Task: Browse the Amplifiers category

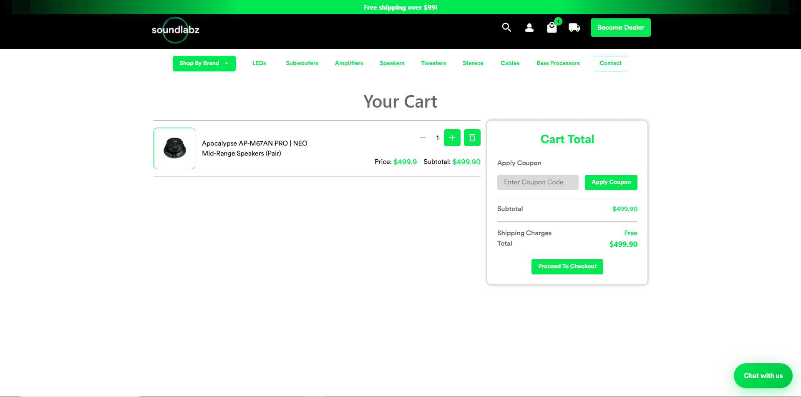Action: 349,63
